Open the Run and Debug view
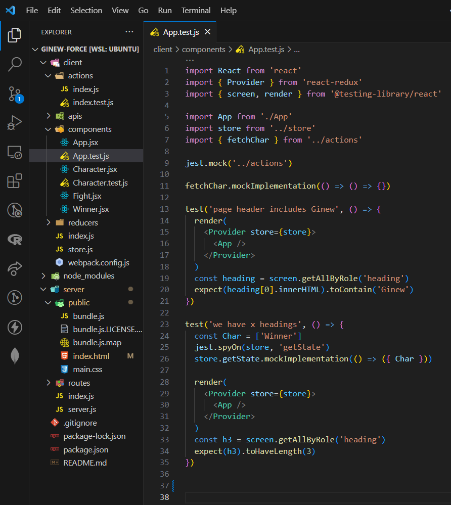This screenshot has height=505, width=451. tap(15, 123)
